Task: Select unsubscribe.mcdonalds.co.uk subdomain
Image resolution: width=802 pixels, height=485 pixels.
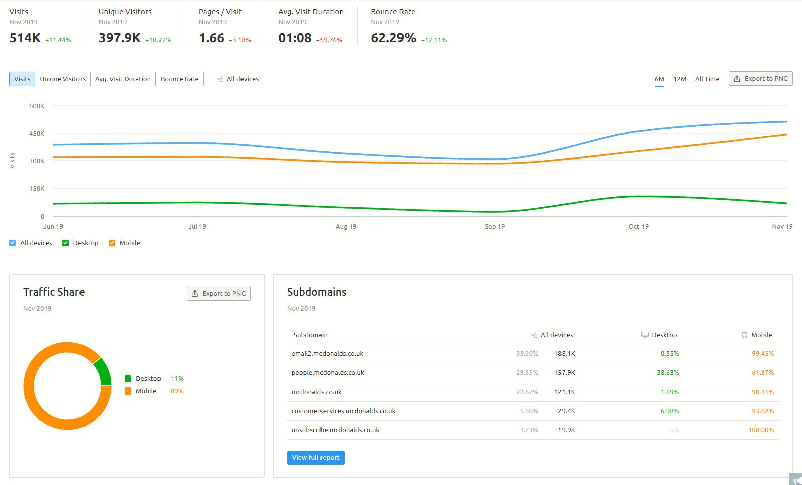Action: [x=336, y=430]
